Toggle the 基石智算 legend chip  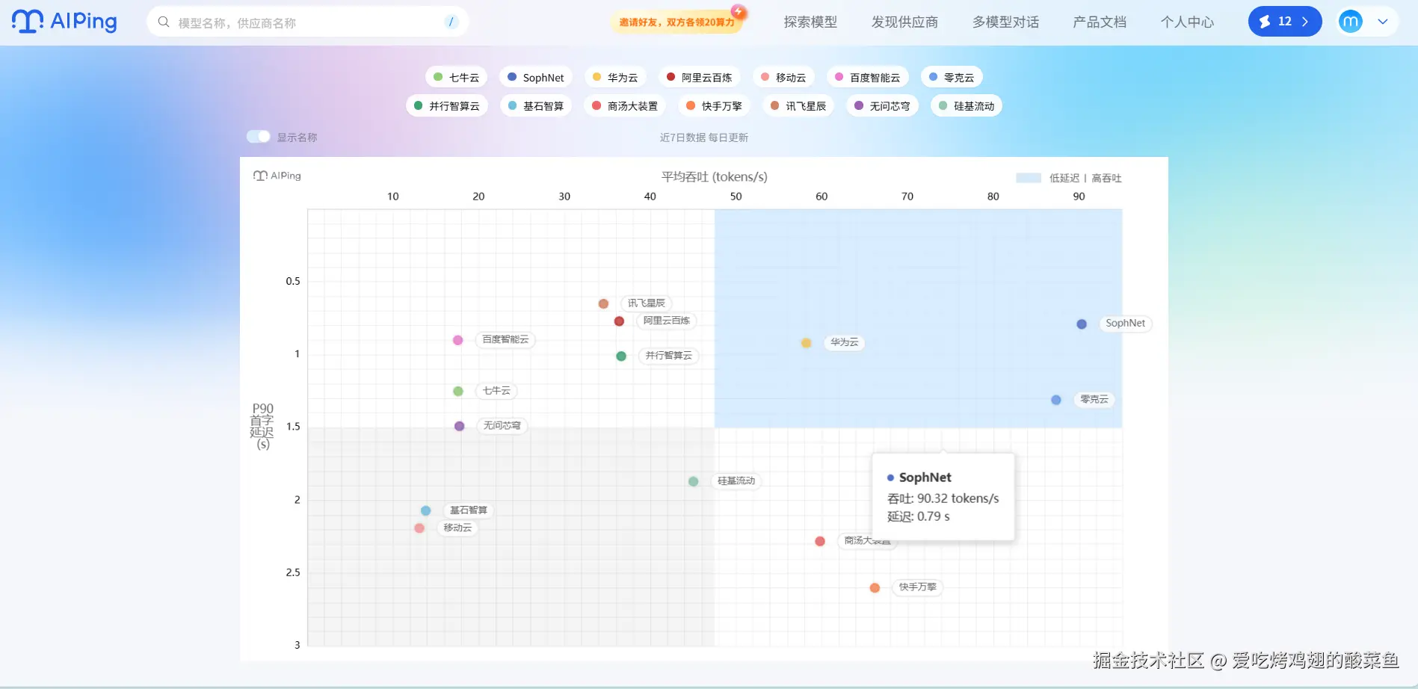pos(536,105)
